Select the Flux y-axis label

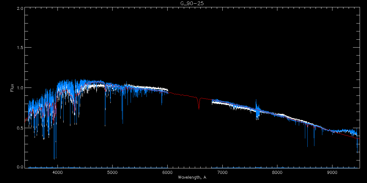click(x=12, y=88)
